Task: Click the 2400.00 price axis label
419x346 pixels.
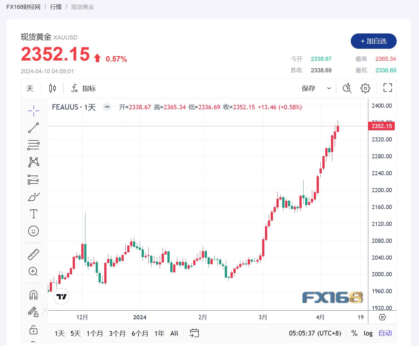Action: tap(382, 106)
